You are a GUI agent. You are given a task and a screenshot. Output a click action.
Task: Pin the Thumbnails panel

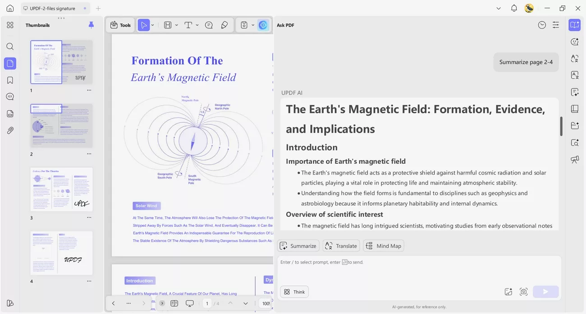coord(91,25)
